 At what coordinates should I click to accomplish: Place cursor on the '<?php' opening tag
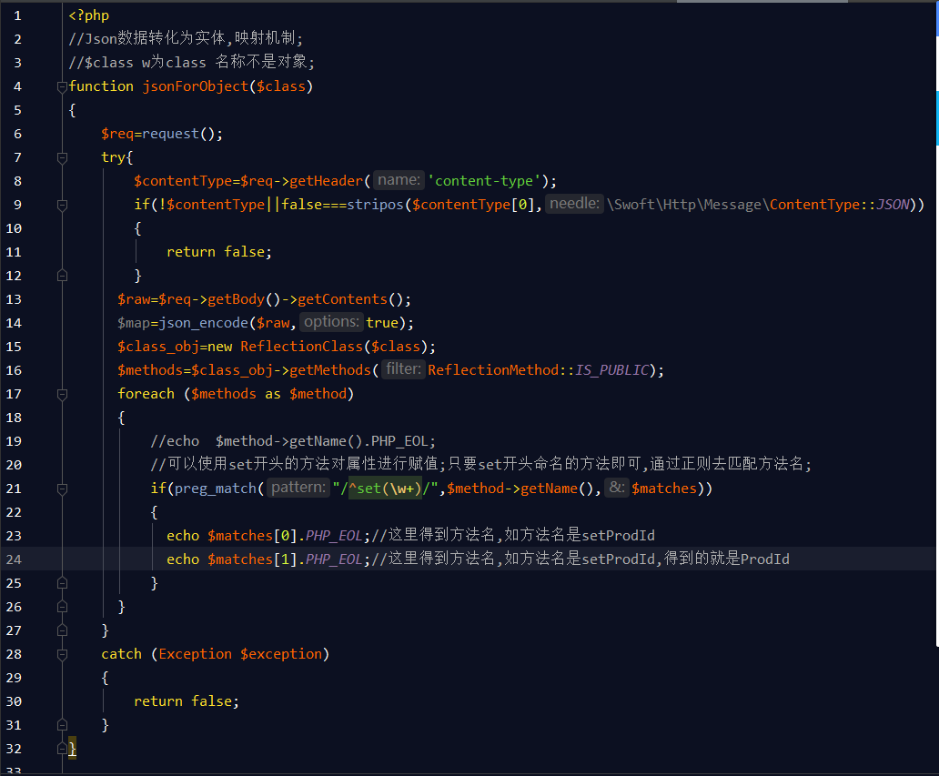[88, 15]
